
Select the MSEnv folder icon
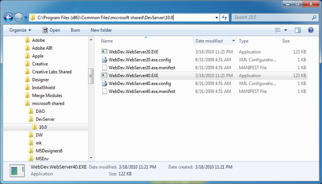point(31,158)
